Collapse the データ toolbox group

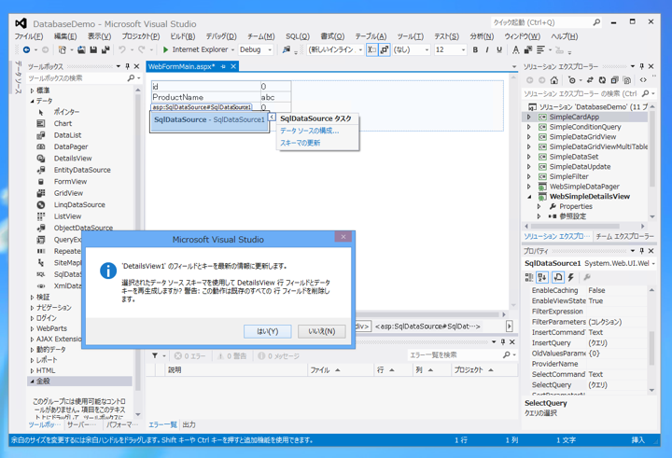32,101
